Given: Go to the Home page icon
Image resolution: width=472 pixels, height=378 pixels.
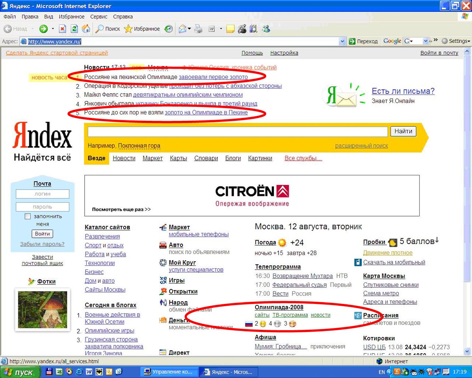Looking at the screenshot, I should pyautogui.click(x=86, y=29).
